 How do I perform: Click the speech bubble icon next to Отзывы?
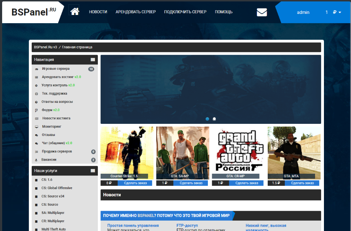click(x=36, y=135)
